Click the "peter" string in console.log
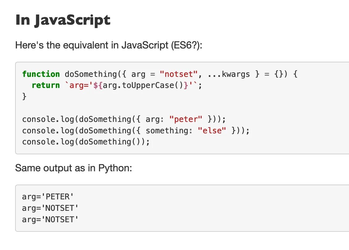Image resolution: width=349 pixels, height=250 pixels. coord(186,119)
